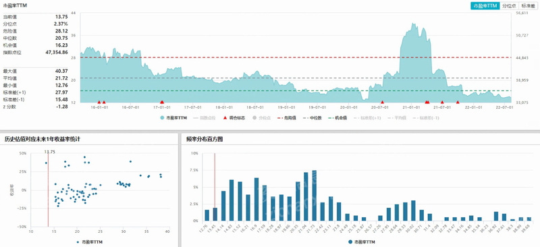Click the green dashed 机会值 line on main chart

tap(296, 90)
